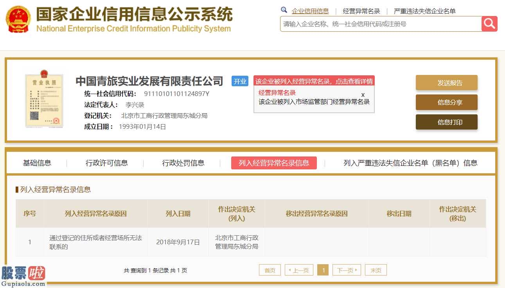
Task: Switch to the 基础信息 tab
Action: 37,163
